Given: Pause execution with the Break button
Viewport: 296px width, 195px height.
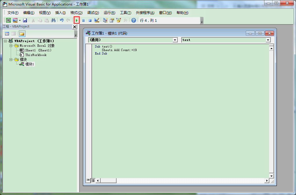Looking at the screenshot, I should [83, 20].
